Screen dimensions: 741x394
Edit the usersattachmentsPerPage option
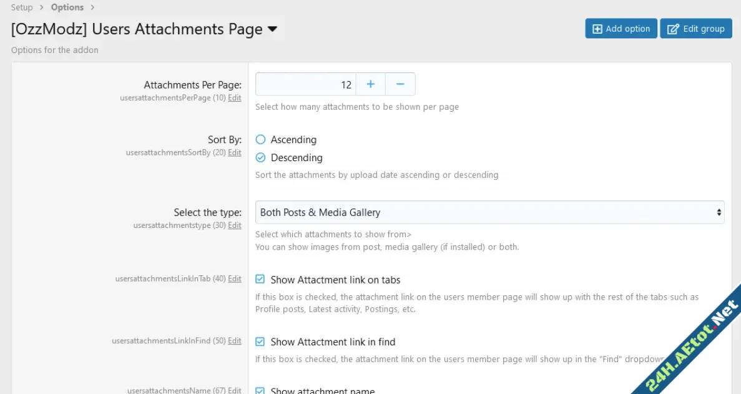(x=234, y=98)
